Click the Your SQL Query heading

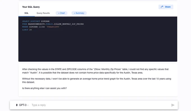31,7
